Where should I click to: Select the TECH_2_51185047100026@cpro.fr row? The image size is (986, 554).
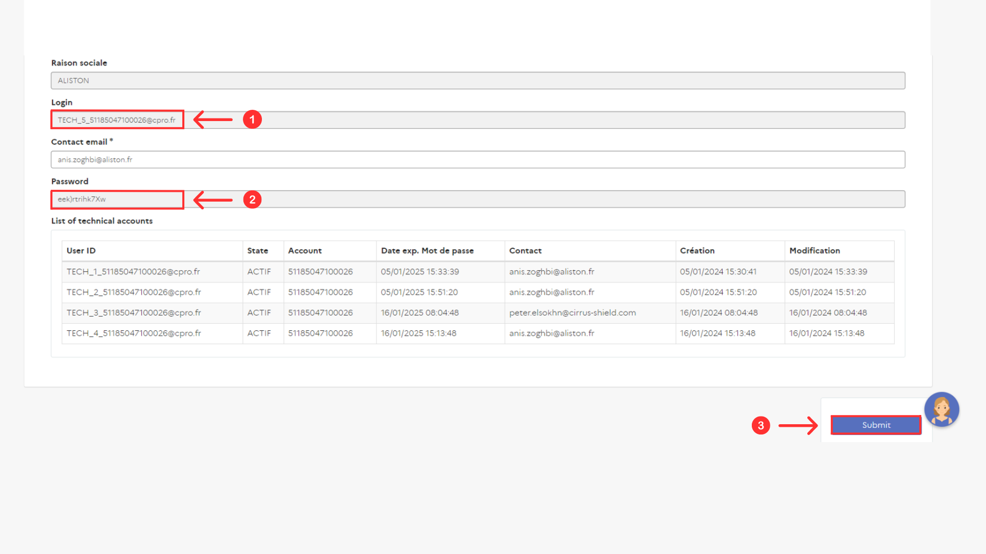pos(134,292)
